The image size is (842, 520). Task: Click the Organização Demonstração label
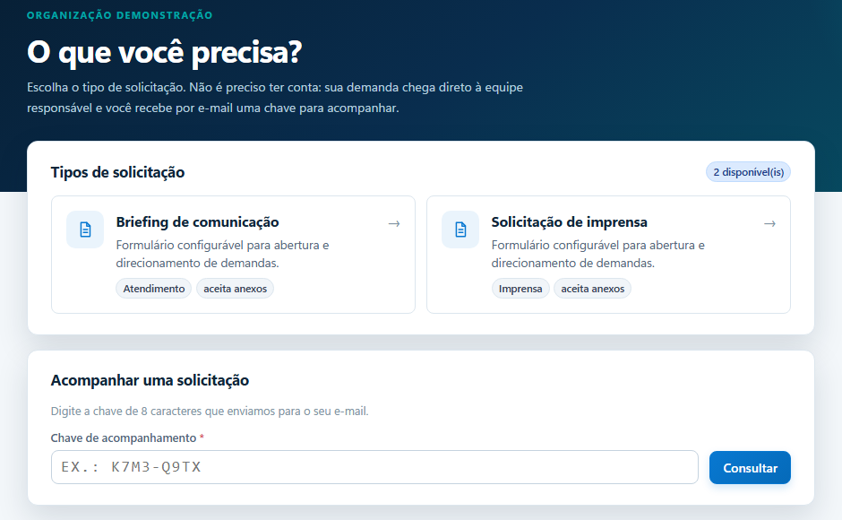[x=120, y=15]
